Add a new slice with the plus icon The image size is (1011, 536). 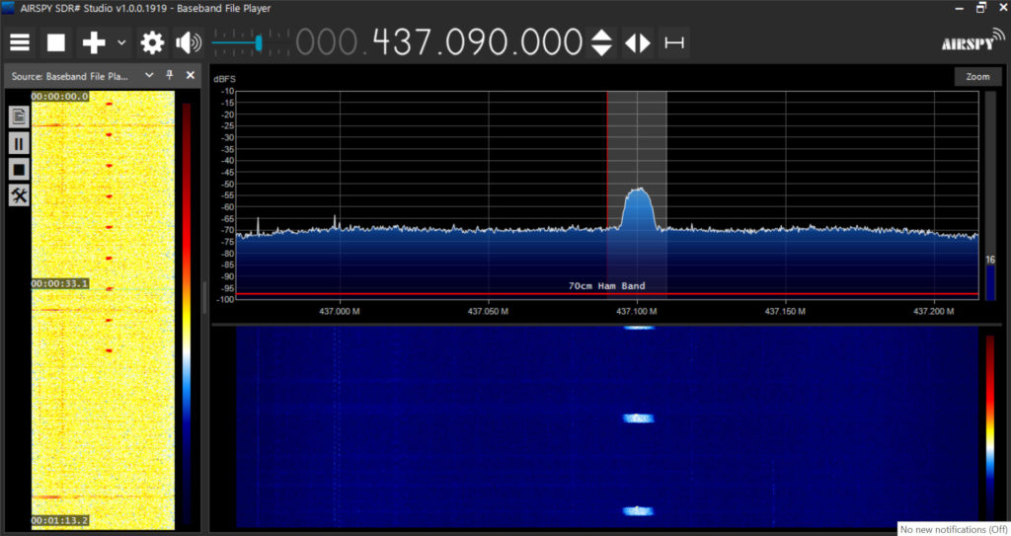click(94, 42)
